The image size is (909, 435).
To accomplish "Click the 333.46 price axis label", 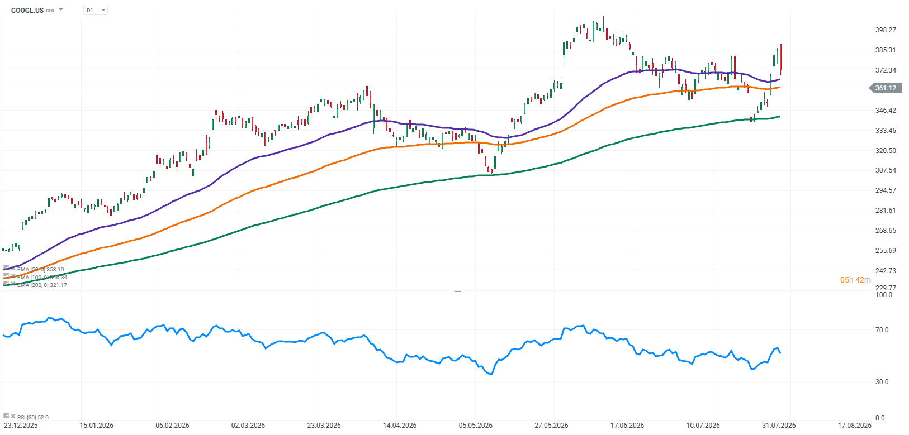I will point(886,131).
